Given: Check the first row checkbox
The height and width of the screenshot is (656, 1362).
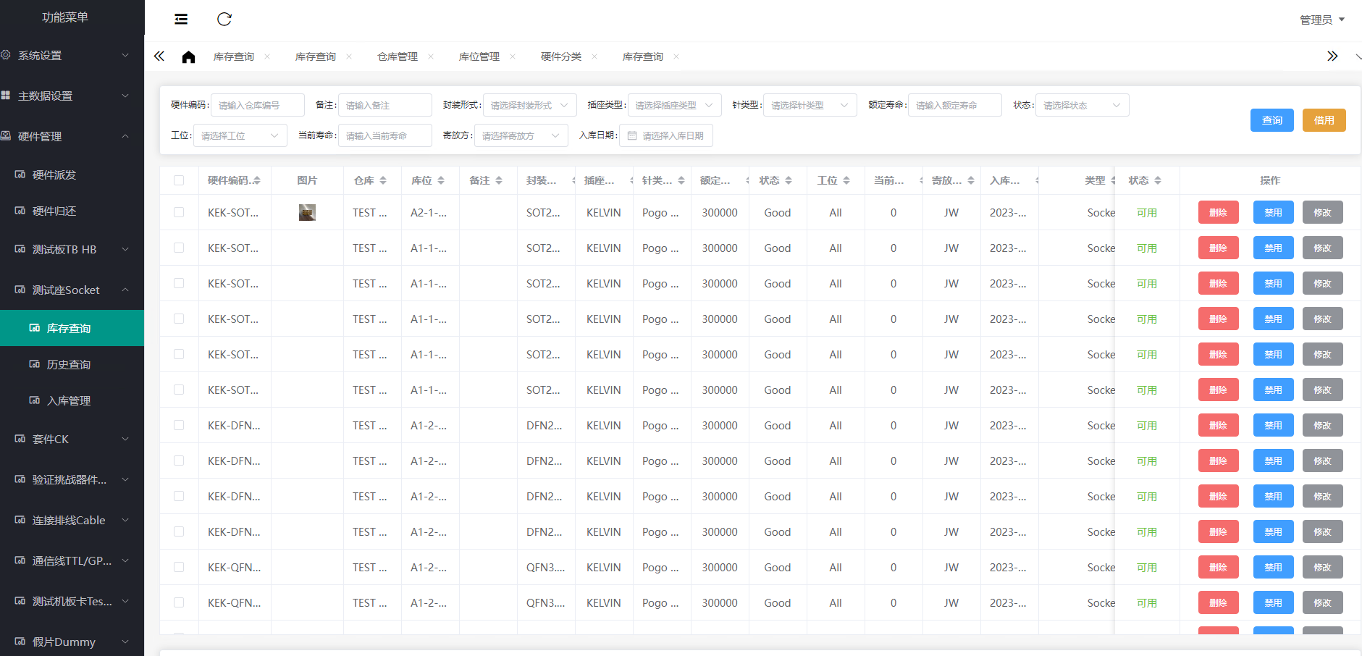Looking at the screenshot, I should (179, 212).
